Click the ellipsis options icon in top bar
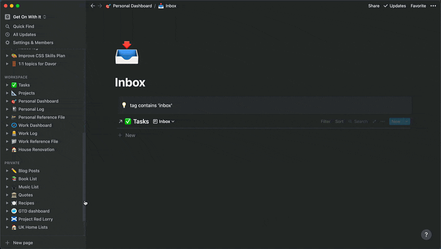Screen dimensions: 441x249 click(433, 6)
